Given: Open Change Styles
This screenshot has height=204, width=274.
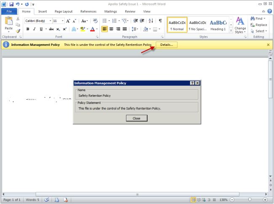Looking at the screenshot, I should pos(240,25).
